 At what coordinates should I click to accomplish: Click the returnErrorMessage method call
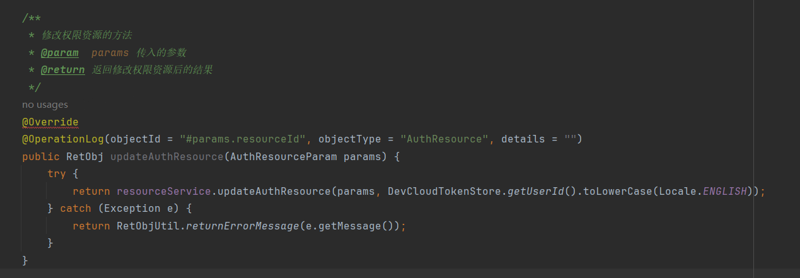242,226
